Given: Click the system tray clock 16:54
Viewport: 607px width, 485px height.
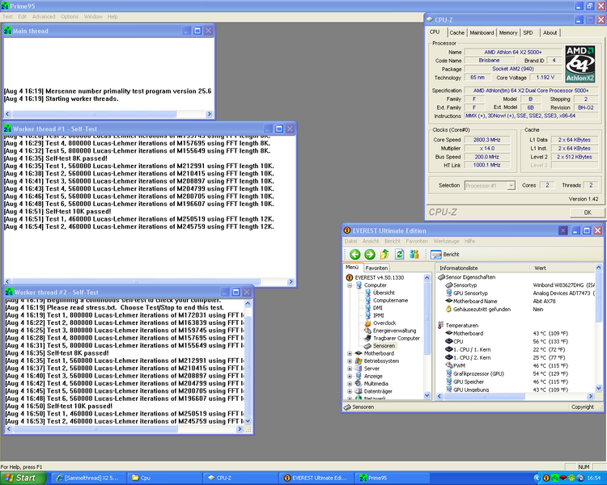Looking at the screenshot, I should tap(594, 479).
